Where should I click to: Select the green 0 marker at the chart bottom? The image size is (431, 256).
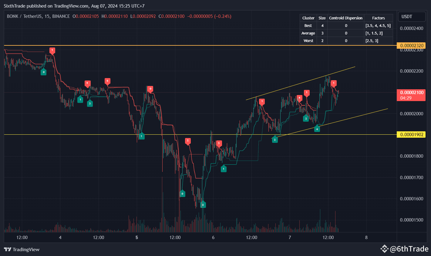(x=203, y=205)
